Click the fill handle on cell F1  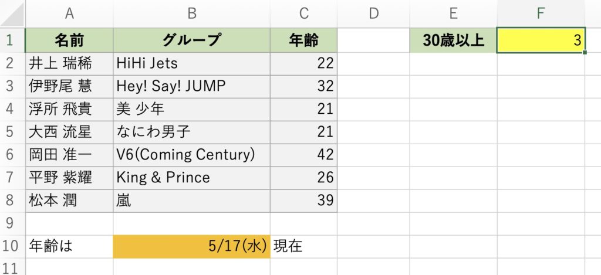585,52
